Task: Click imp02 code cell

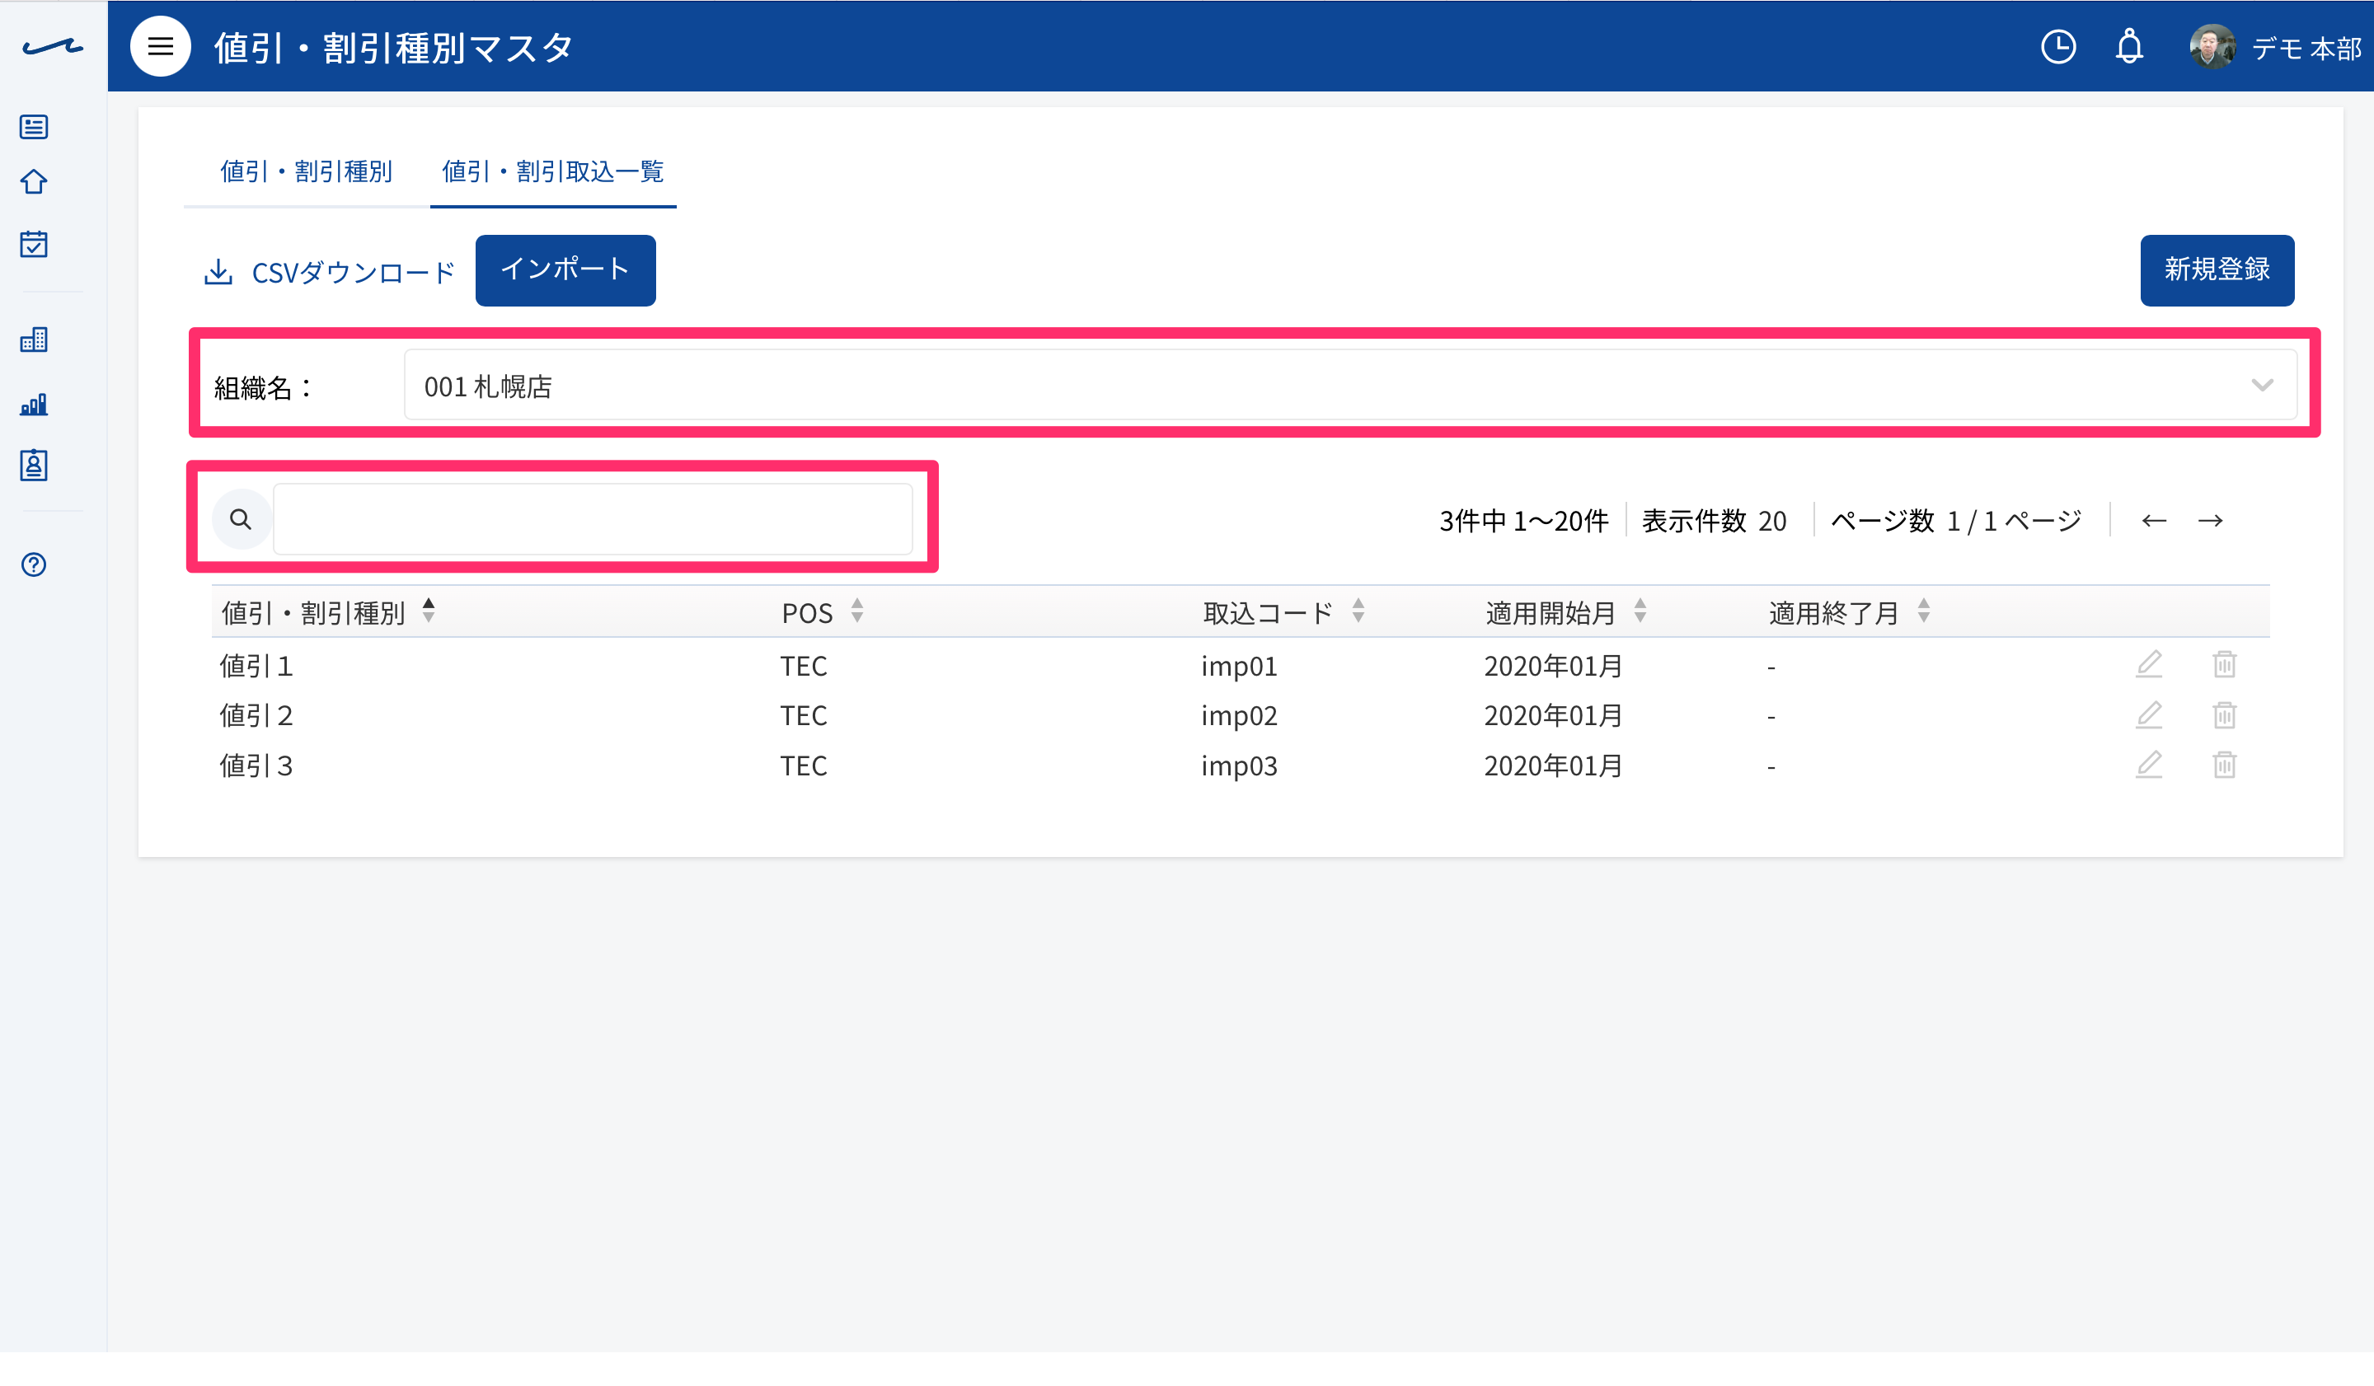Action: pyautogui.click(x=1239, y=717)
